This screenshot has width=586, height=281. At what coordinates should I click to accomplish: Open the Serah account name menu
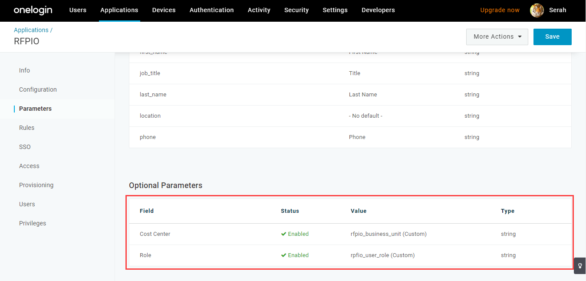pos(558,10)
